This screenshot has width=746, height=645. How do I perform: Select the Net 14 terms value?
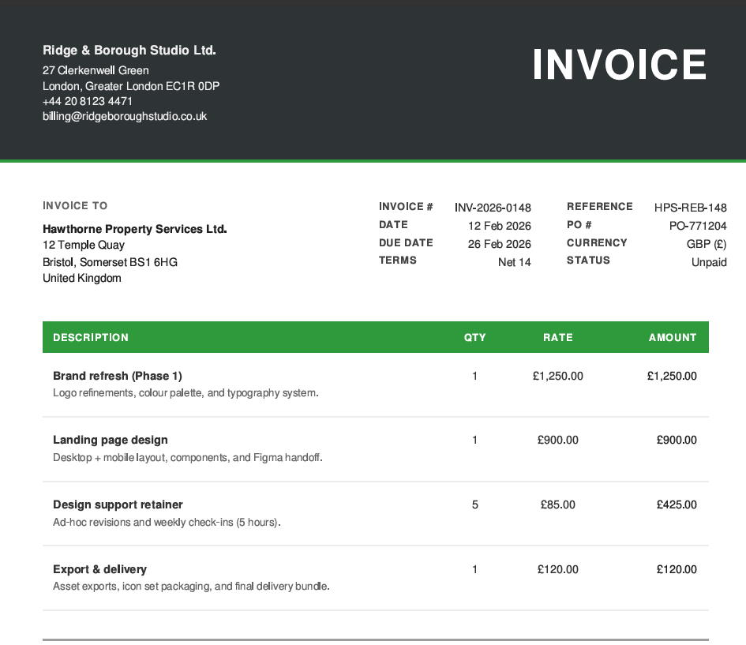(514, 262)
